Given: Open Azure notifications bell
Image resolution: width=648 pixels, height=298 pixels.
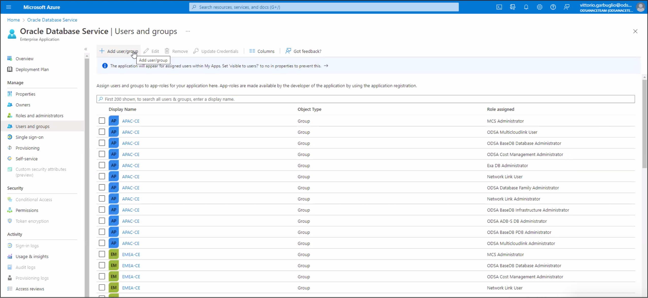Looking at the screenshot, I should coord(526,7).
